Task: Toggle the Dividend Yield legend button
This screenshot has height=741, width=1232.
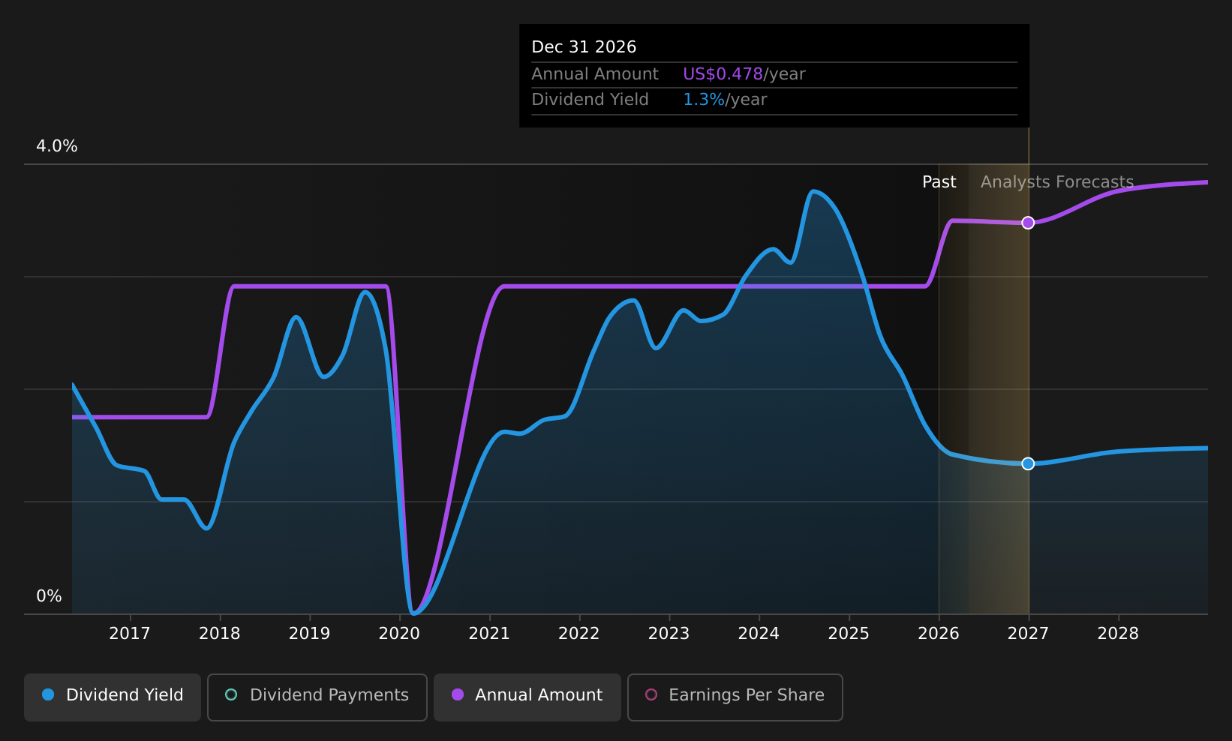Action: [113, 697]
